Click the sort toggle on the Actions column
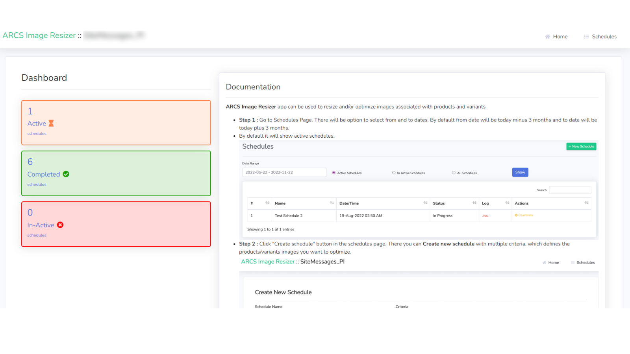 point(586,203)
